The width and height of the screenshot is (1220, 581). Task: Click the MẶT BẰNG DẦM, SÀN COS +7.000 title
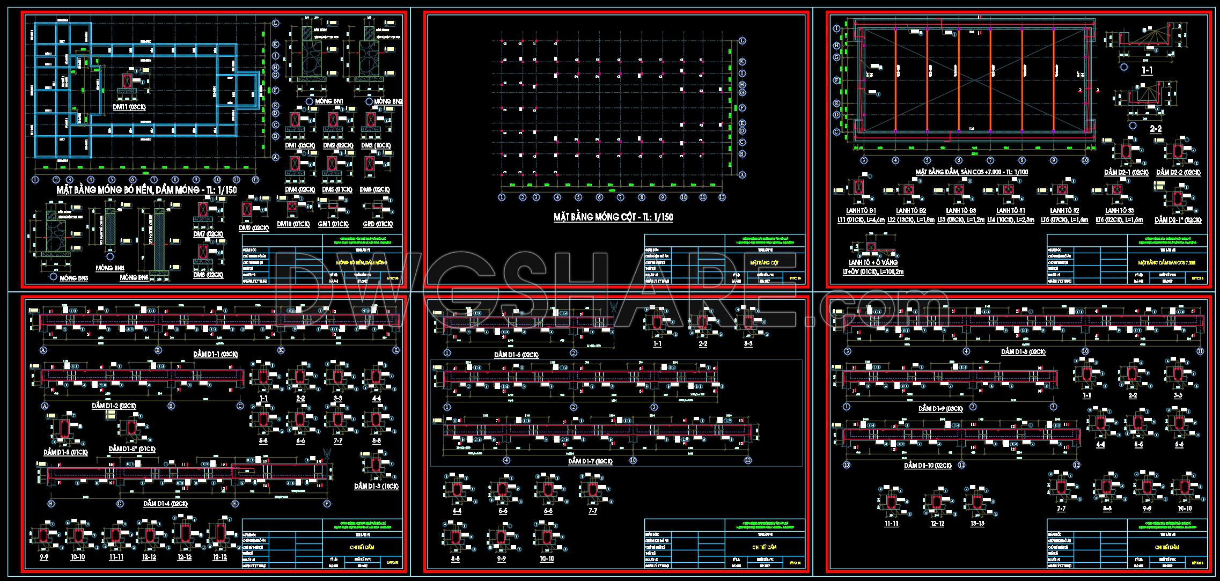(x=972, y=172)
